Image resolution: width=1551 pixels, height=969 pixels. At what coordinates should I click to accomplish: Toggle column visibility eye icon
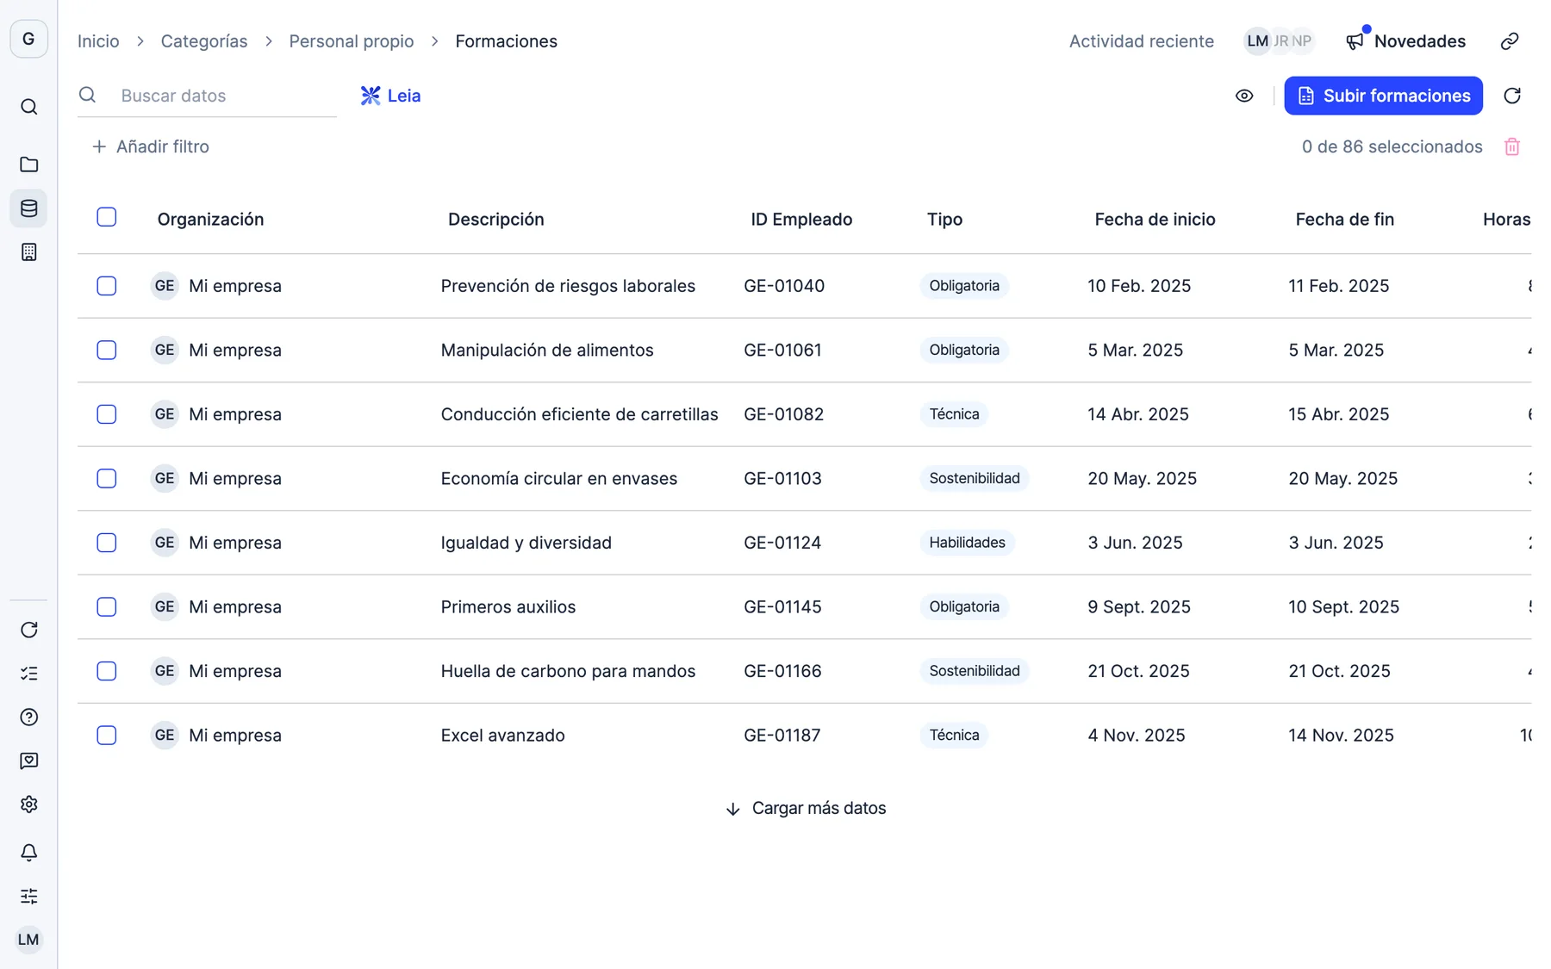[1244, 96]
